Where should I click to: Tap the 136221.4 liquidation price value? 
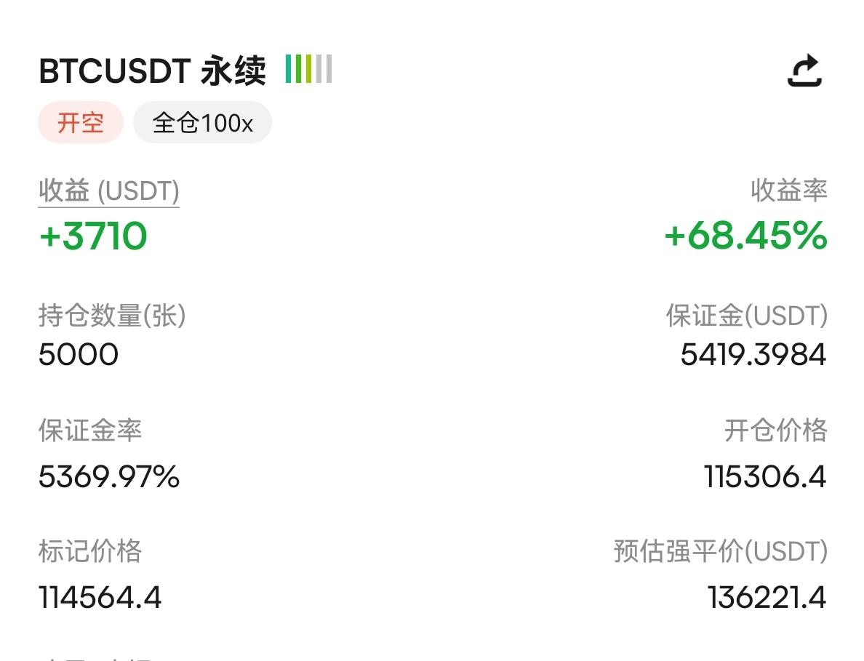click(767, 598)
